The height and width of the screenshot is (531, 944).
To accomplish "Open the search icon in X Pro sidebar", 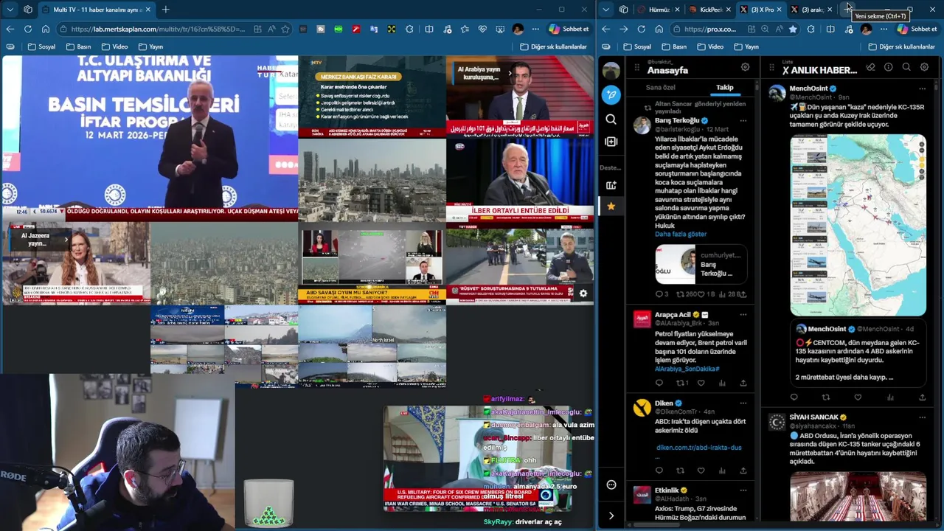I will [x=611, y=119].
